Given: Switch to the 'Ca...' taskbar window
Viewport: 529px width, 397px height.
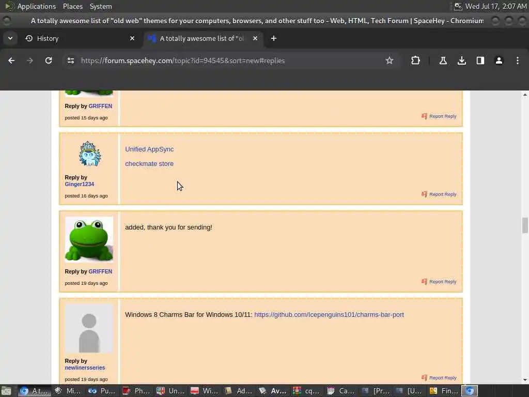Looking at the screenshot, I should click(x=341, y=391).
